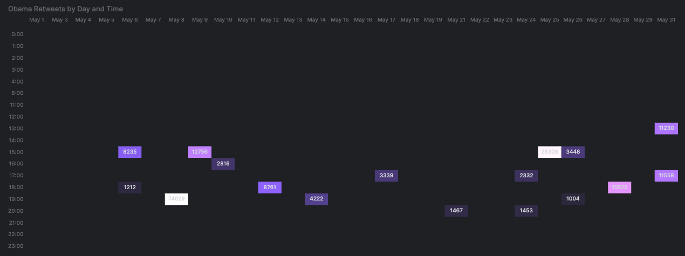Select the 18:00 time label
The width and height of the screenshot is (685, 256).
click(17, 188)
